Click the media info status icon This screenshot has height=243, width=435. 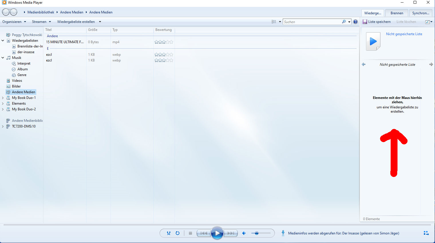point(283,233)
